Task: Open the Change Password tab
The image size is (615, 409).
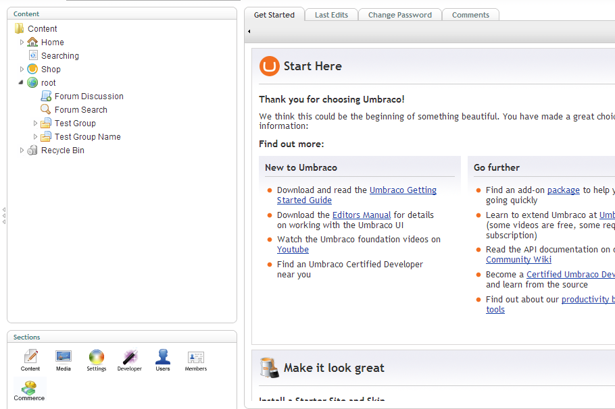Action: (x=399, y=15)
